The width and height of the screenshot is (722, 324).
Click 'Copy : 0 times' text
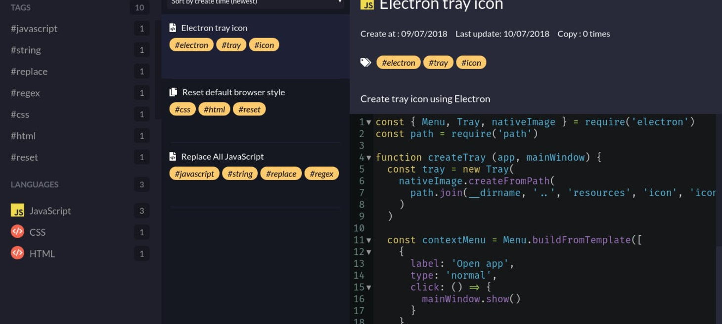(584, 34)
